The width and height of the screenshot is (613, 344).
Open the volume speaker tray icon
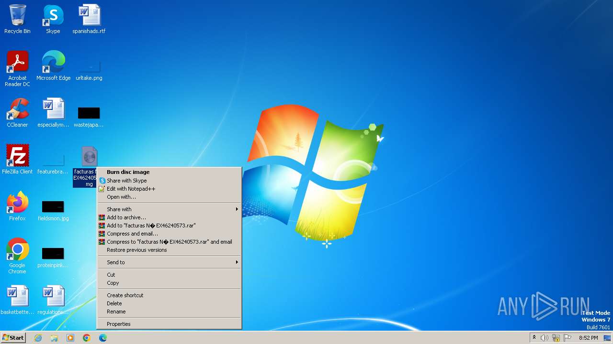coord(545,338)
